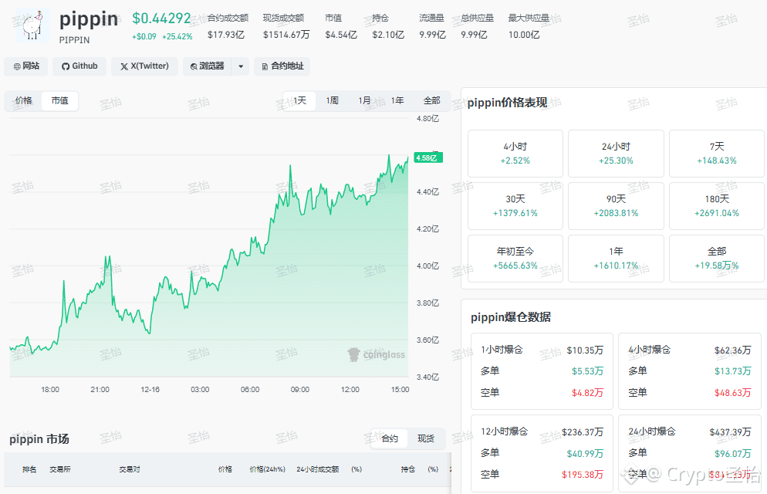Click the pippin爆仓数据 heading
This screenshot has height=494, width=767.
click(x=511, y=317)
